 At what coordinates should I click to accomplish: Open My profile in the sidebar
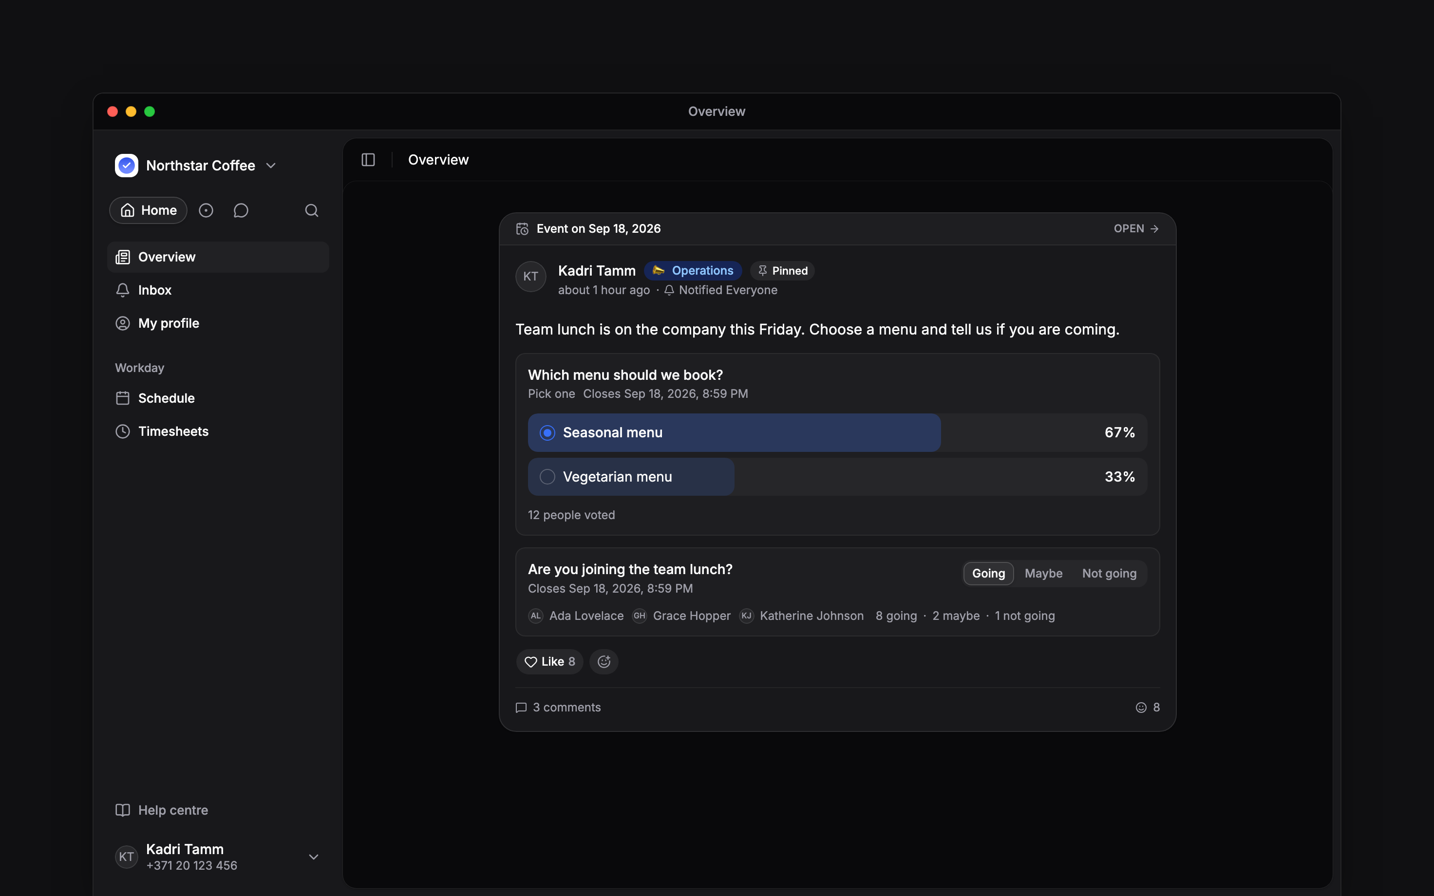[x=218, y=323]
